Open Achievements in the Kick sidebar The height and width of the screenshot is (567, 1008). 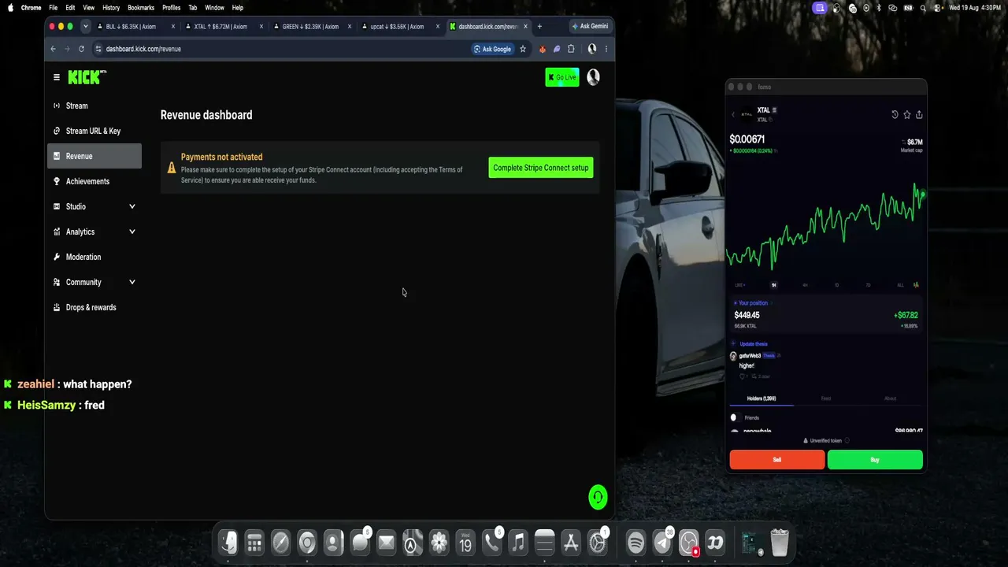pos(94,181)
